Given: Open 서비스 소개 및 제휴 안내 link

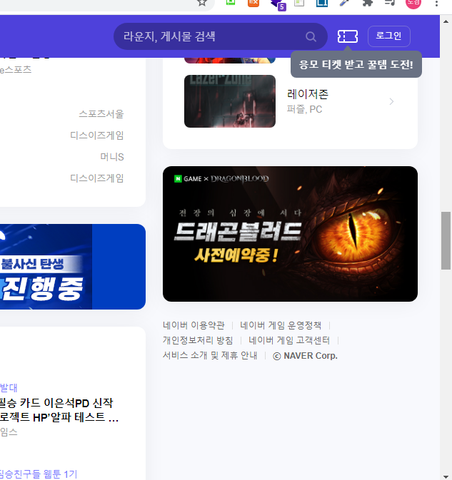Looking at the screenshot, I should (210, 355).
